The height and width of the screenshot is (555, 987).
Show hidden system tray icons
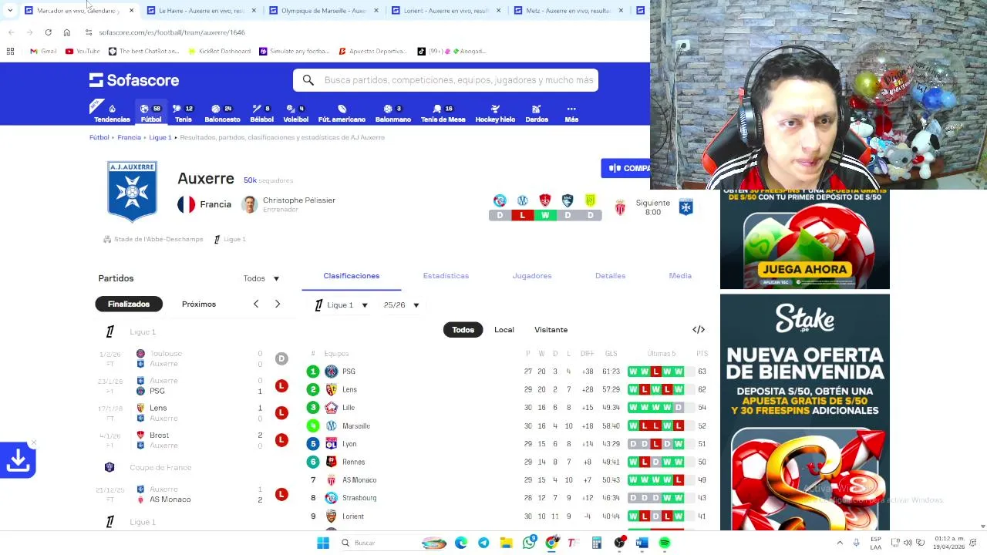pos(840,543)
